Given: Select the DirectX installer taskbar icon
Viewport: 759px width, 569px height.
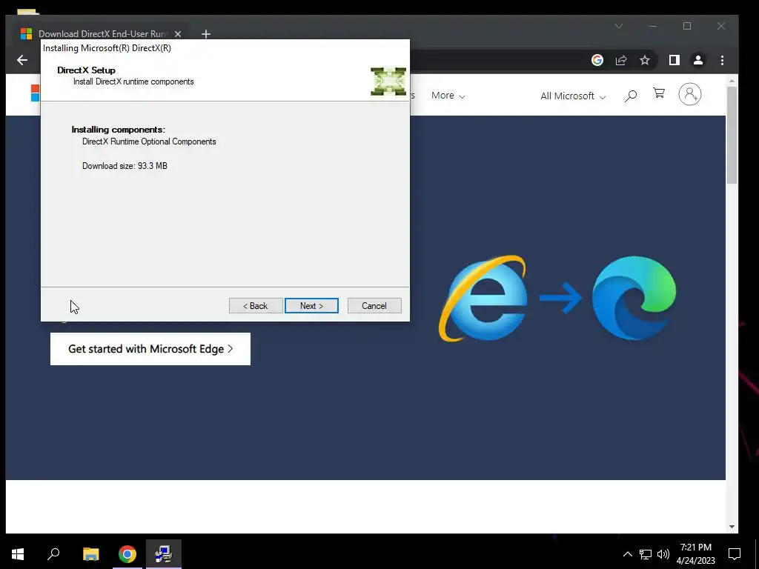Looking at the screenshot, I should [x=164, y=554].
